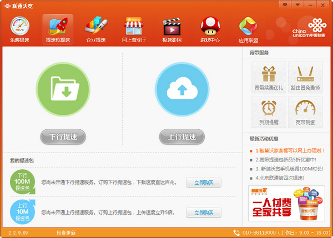333x238 pixels.
Task: Open 宽带续费送礼 gift service
Action: point(269,77)
